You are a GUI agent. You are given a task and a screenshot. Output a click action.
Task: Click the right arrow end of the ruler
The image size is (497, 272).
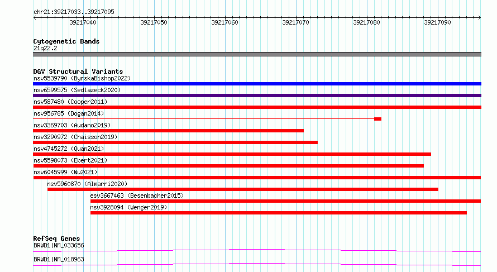pyautogui.click(x=480, y=17)
